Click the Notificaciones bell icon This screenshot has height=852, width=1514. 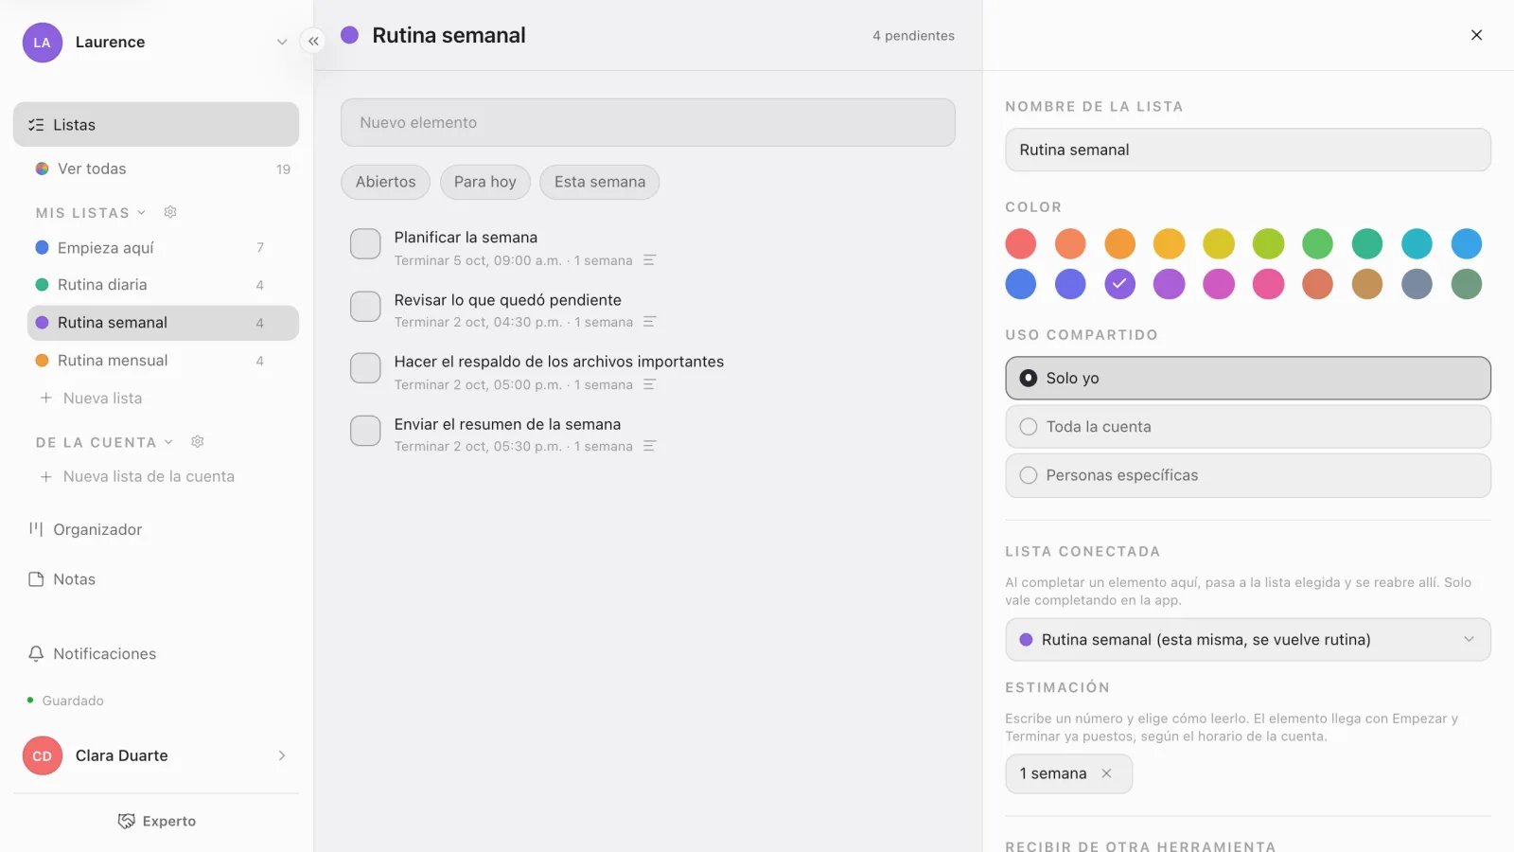point(36,654)
